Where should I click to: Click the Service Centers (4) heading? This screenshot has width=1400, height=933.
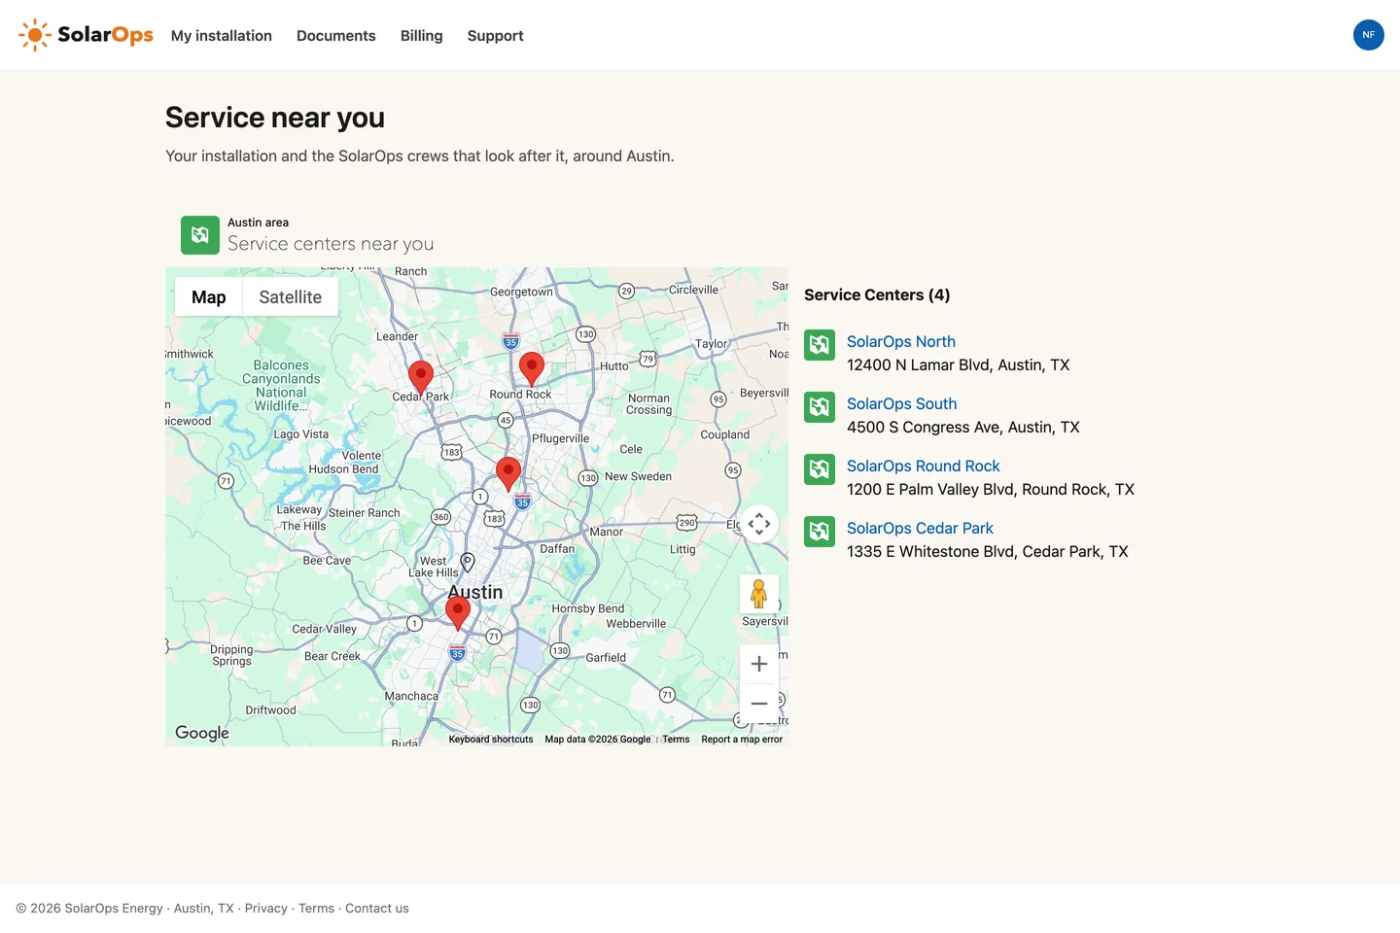(x=877, y=295)
